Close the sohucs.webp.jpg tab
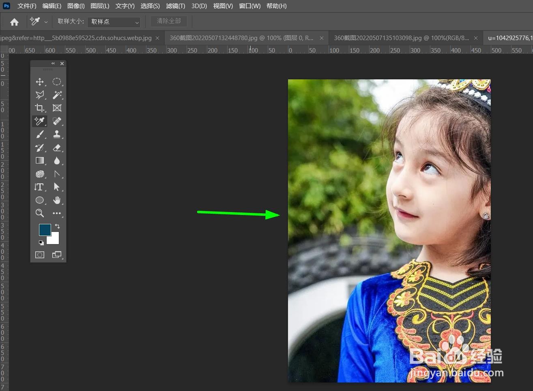The width and height of the screenshot is (533, 391). point(157,38)
